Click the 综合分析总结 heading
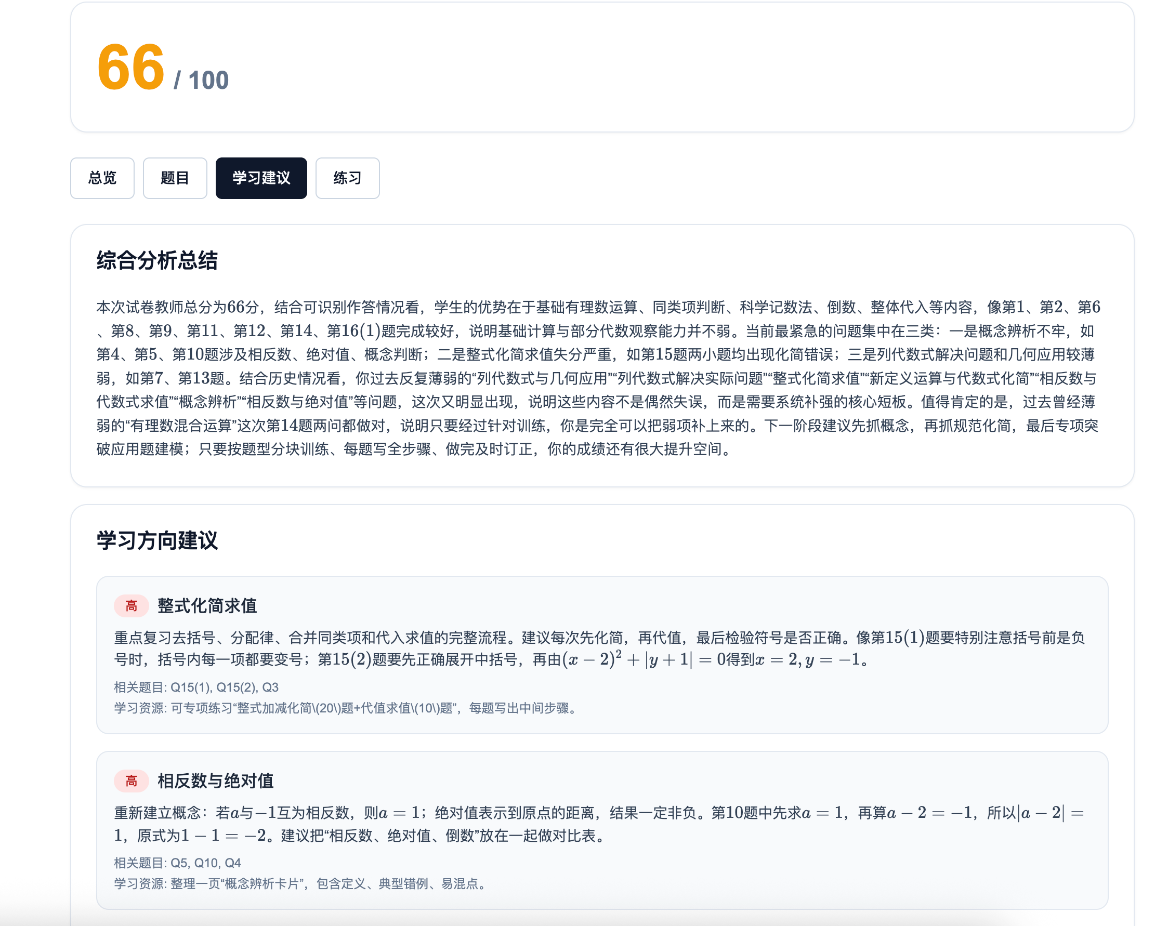Image resolution: width=1155 pixels, height=926 pixels. tap(157, 261)
